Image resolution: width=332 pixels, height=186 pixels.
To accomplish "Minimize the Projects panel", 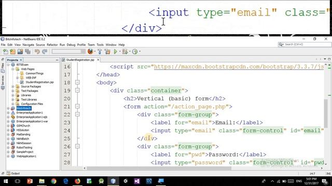I will click(x=57, y=60).
